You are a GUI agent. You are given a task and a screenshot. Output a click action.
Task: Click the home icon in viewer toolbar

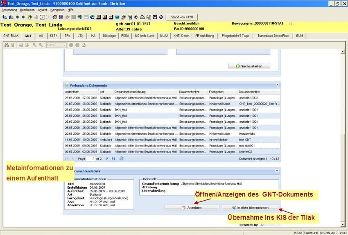tap(84, 45)
